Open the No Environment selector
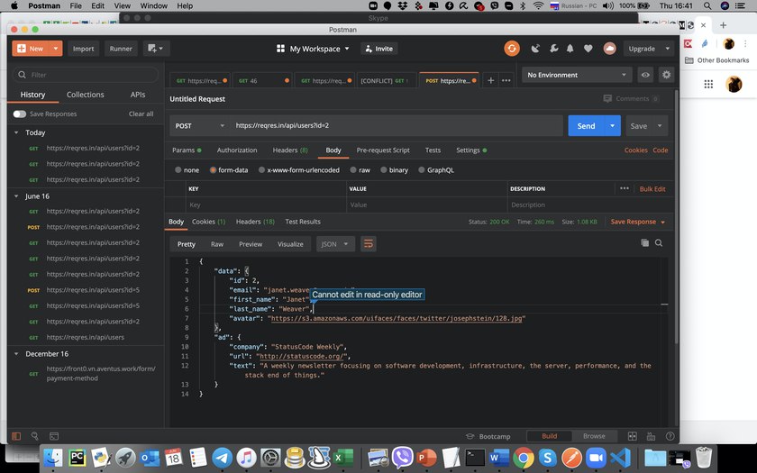 pos(577,75)
